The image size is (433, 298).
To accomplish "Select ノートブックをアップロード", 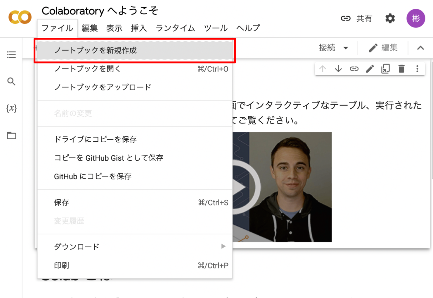I will point(135,87).
